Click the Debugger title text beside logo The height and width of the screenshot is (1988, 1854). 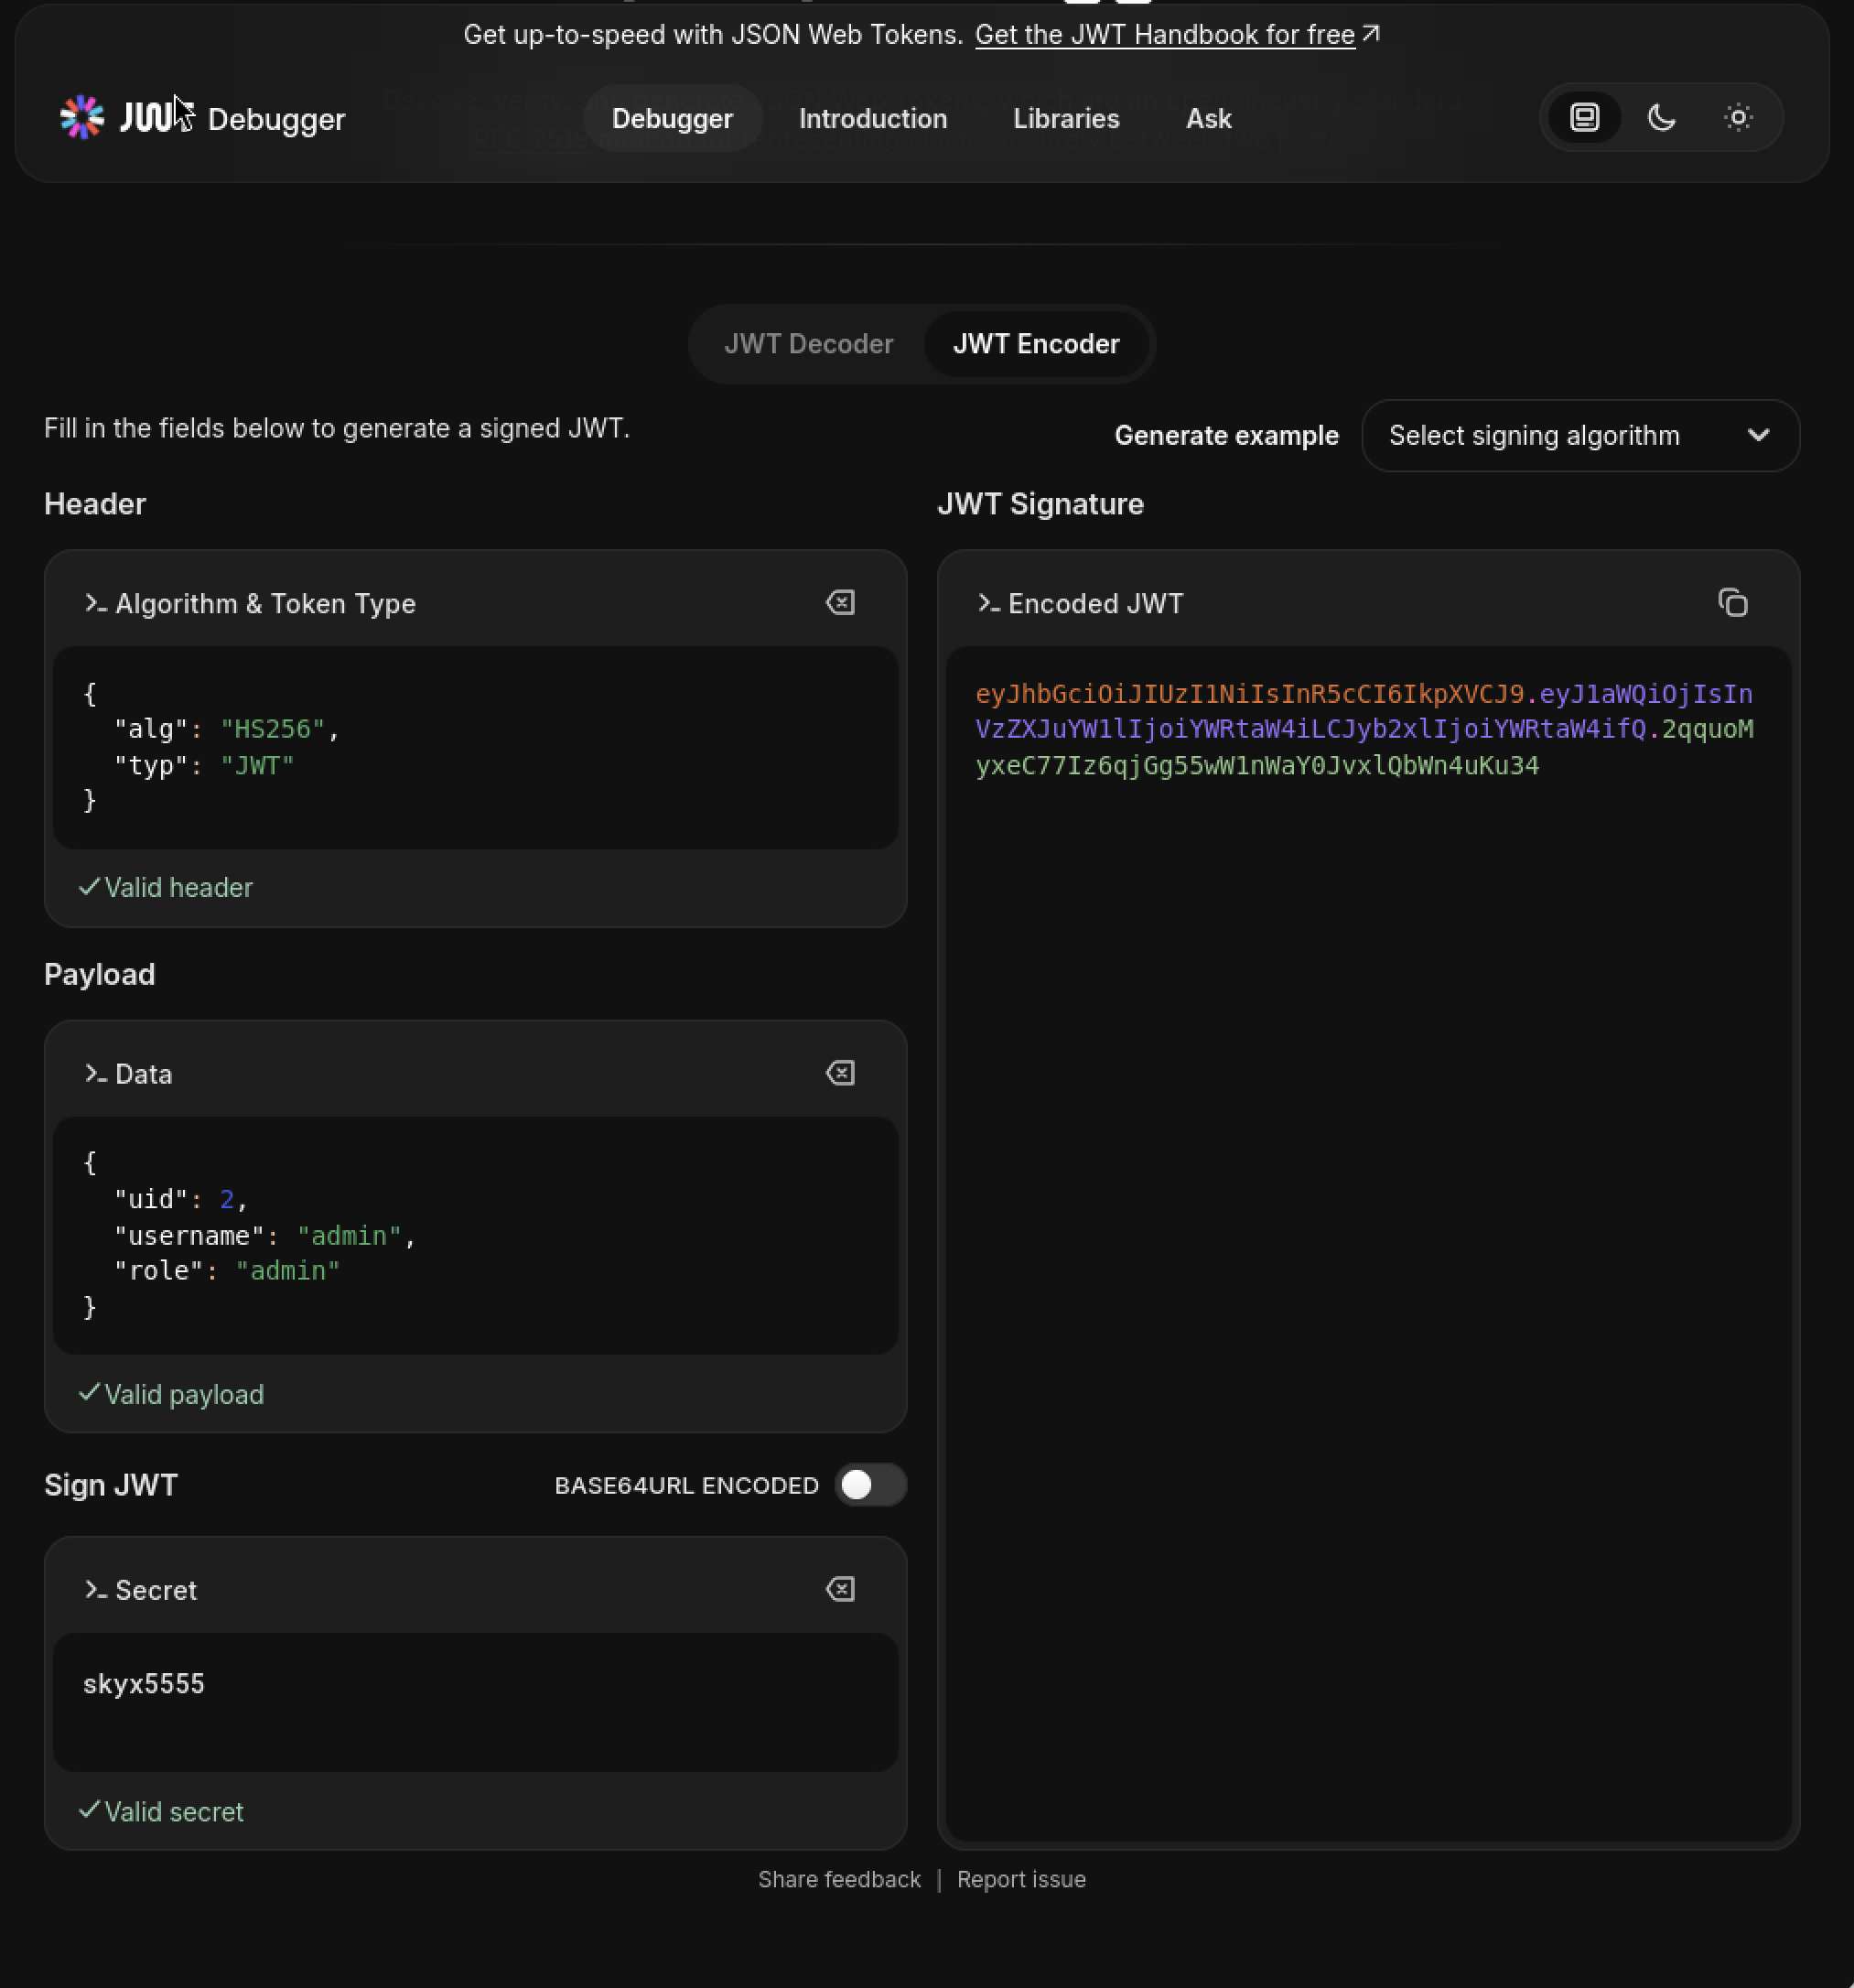276,119
